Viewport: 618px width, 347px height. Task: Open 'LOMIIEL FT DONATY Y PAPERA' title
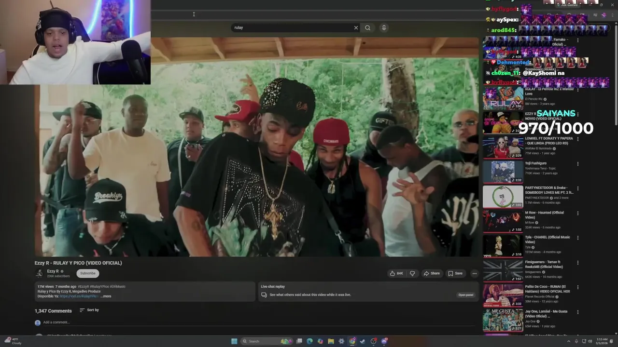[549, 141]
